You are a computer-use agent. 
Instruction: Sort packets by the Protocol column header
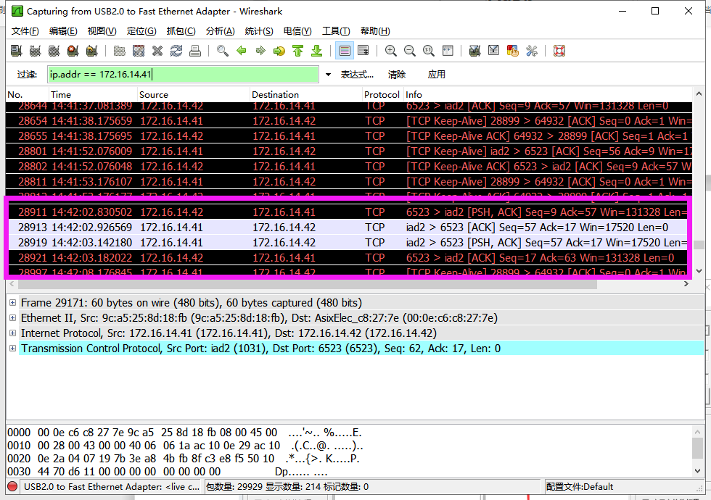382,95
